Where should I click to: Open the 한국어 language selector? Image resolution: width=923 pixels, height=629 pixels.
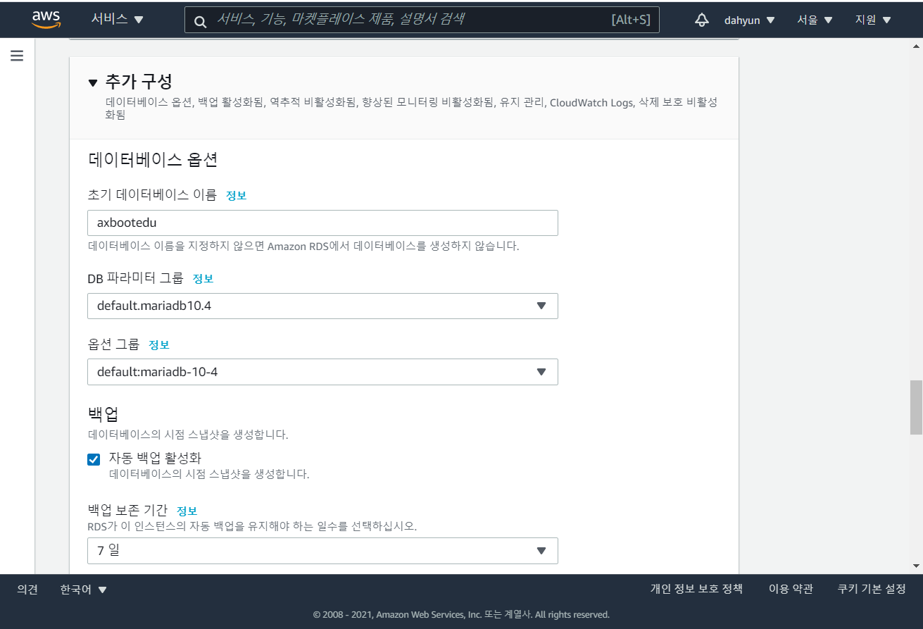(x=84, y=590)
